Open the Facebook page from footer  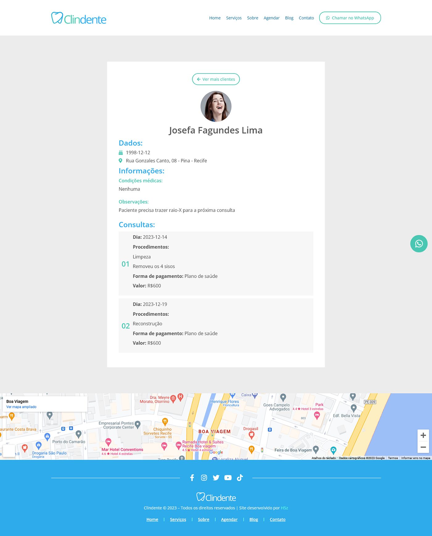point(192,478)
